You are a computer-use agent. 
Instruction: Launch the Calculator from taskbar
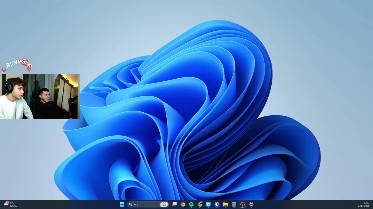[234, 204]
